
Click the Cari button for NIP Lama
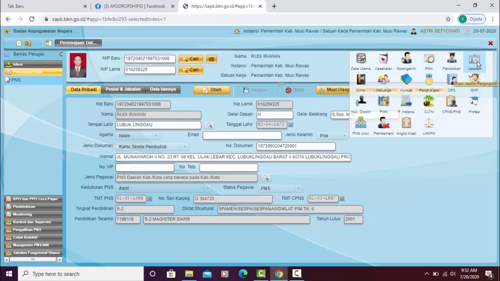[190, 70]
